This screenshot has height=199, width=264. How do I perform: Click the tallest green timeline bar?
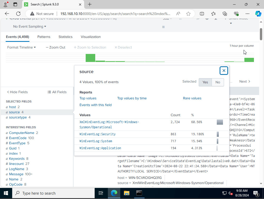pos(90,58)
